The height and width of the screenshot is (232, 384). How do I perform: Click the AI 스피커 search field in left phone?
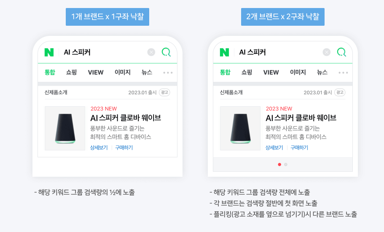click(101, 52)
